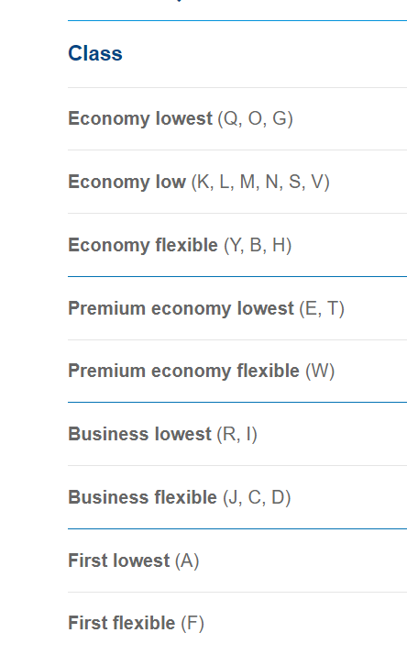Select the First flexible row label
The image size is (407, 655).
pos(122,624)
